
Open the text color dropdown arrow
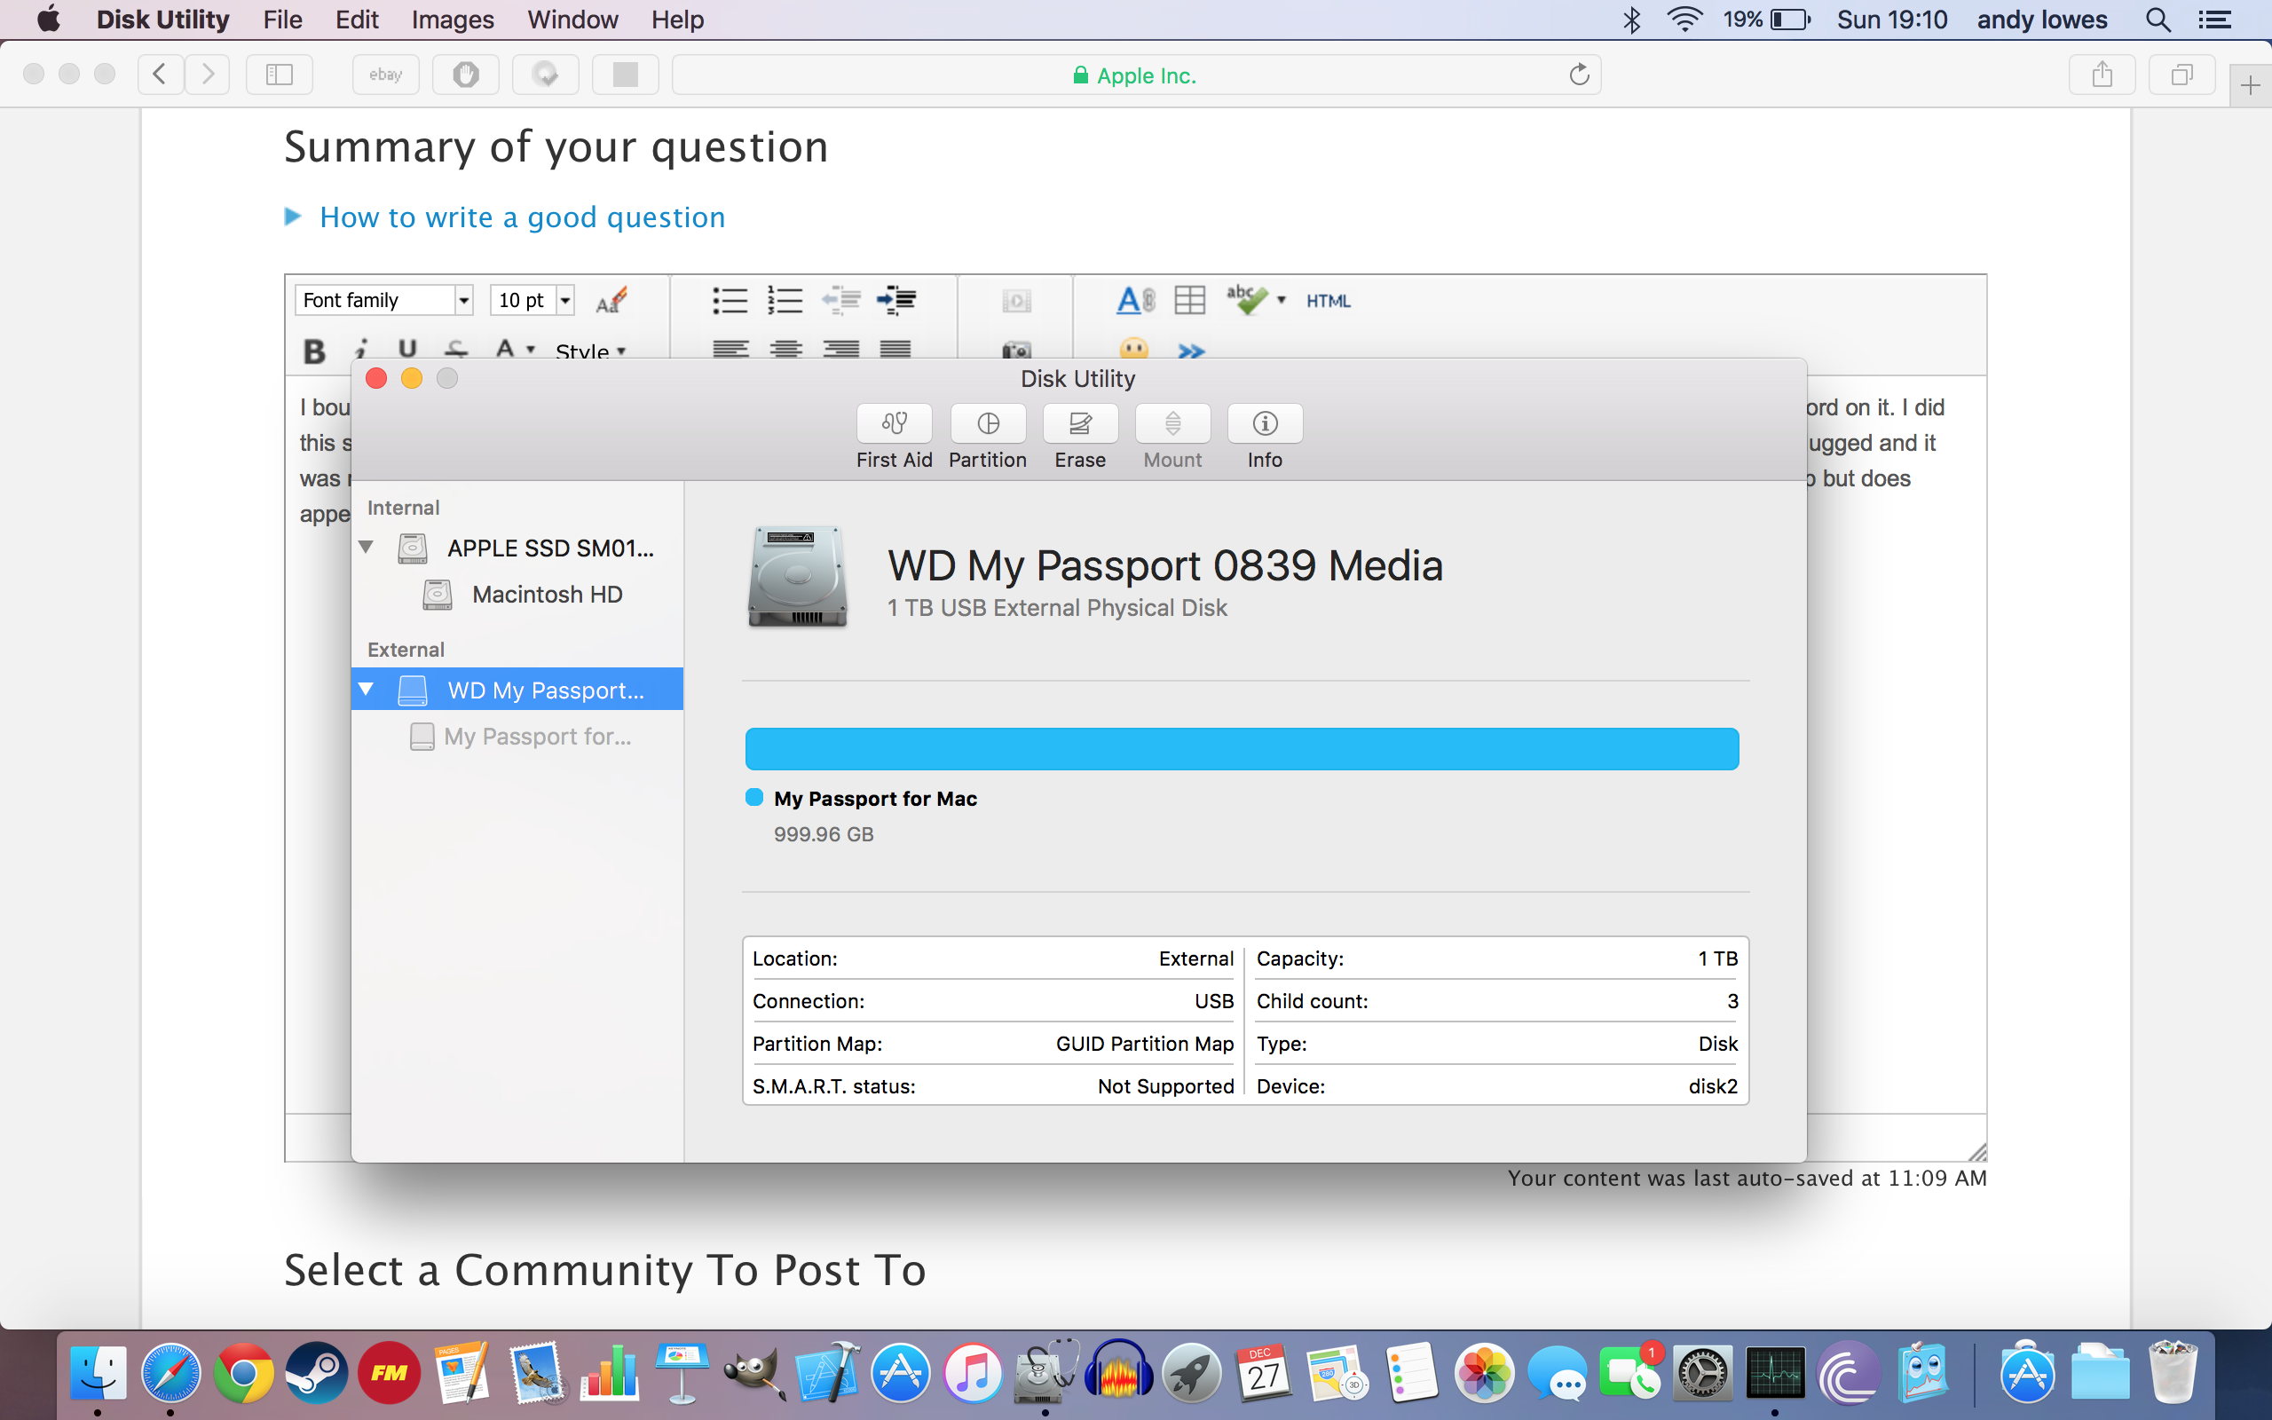[532, 350]
